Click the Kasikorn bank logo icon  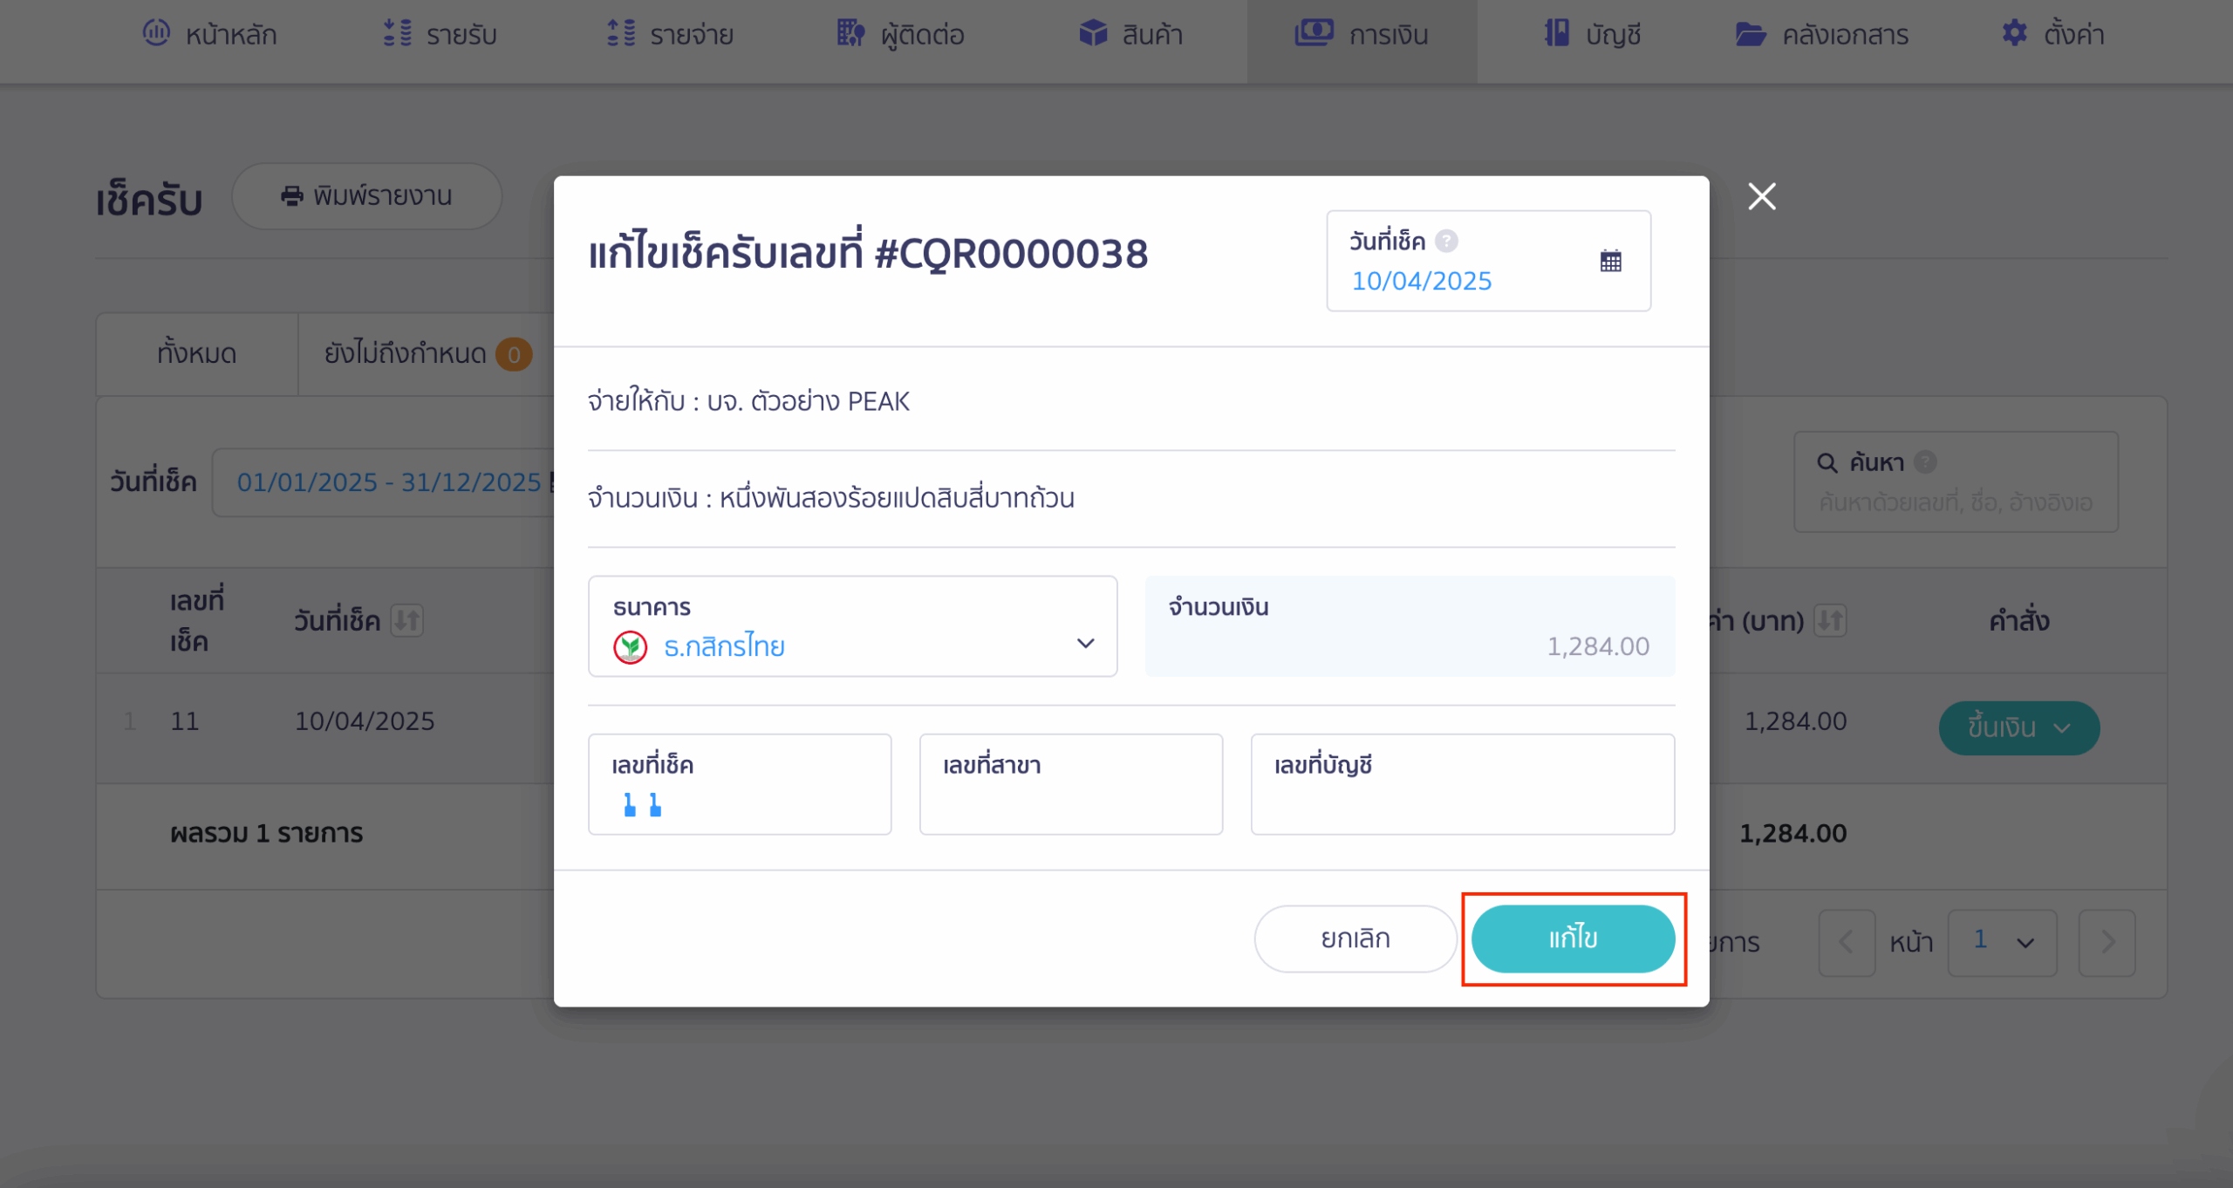pyautogui.click(x=630, y=646)
